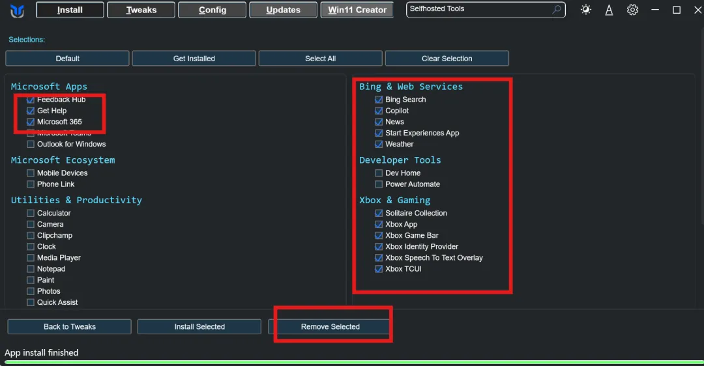This screenshot has width=704, height=366.
Task: Check the Phone Link checkbox
Action: tap(31, 184)
